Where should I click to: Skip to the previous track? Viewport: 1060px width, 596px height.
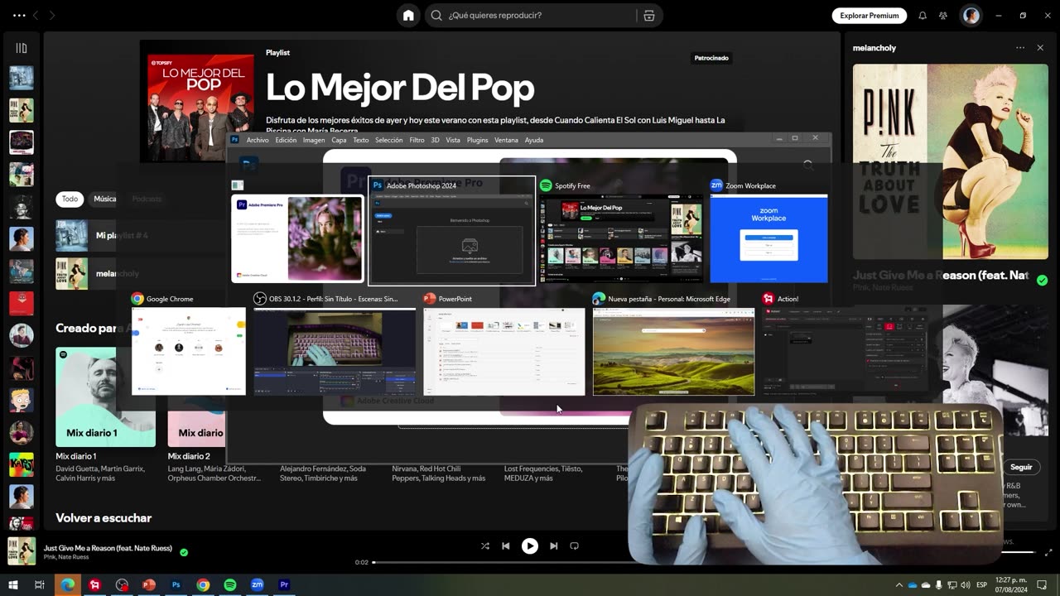coord(505,546)
